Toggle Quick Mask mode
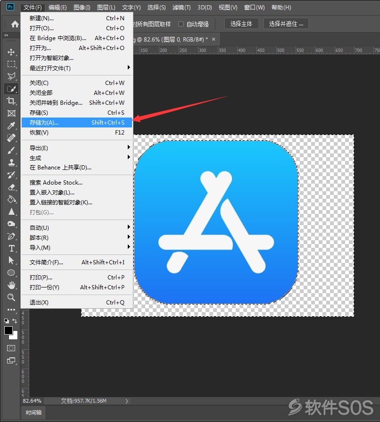This screenshot has height=422, width=380. (11, 348)
